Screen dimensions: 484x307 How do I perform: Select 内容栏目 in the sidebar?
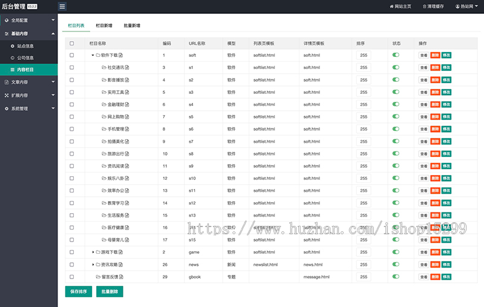[x=28, y=70]
